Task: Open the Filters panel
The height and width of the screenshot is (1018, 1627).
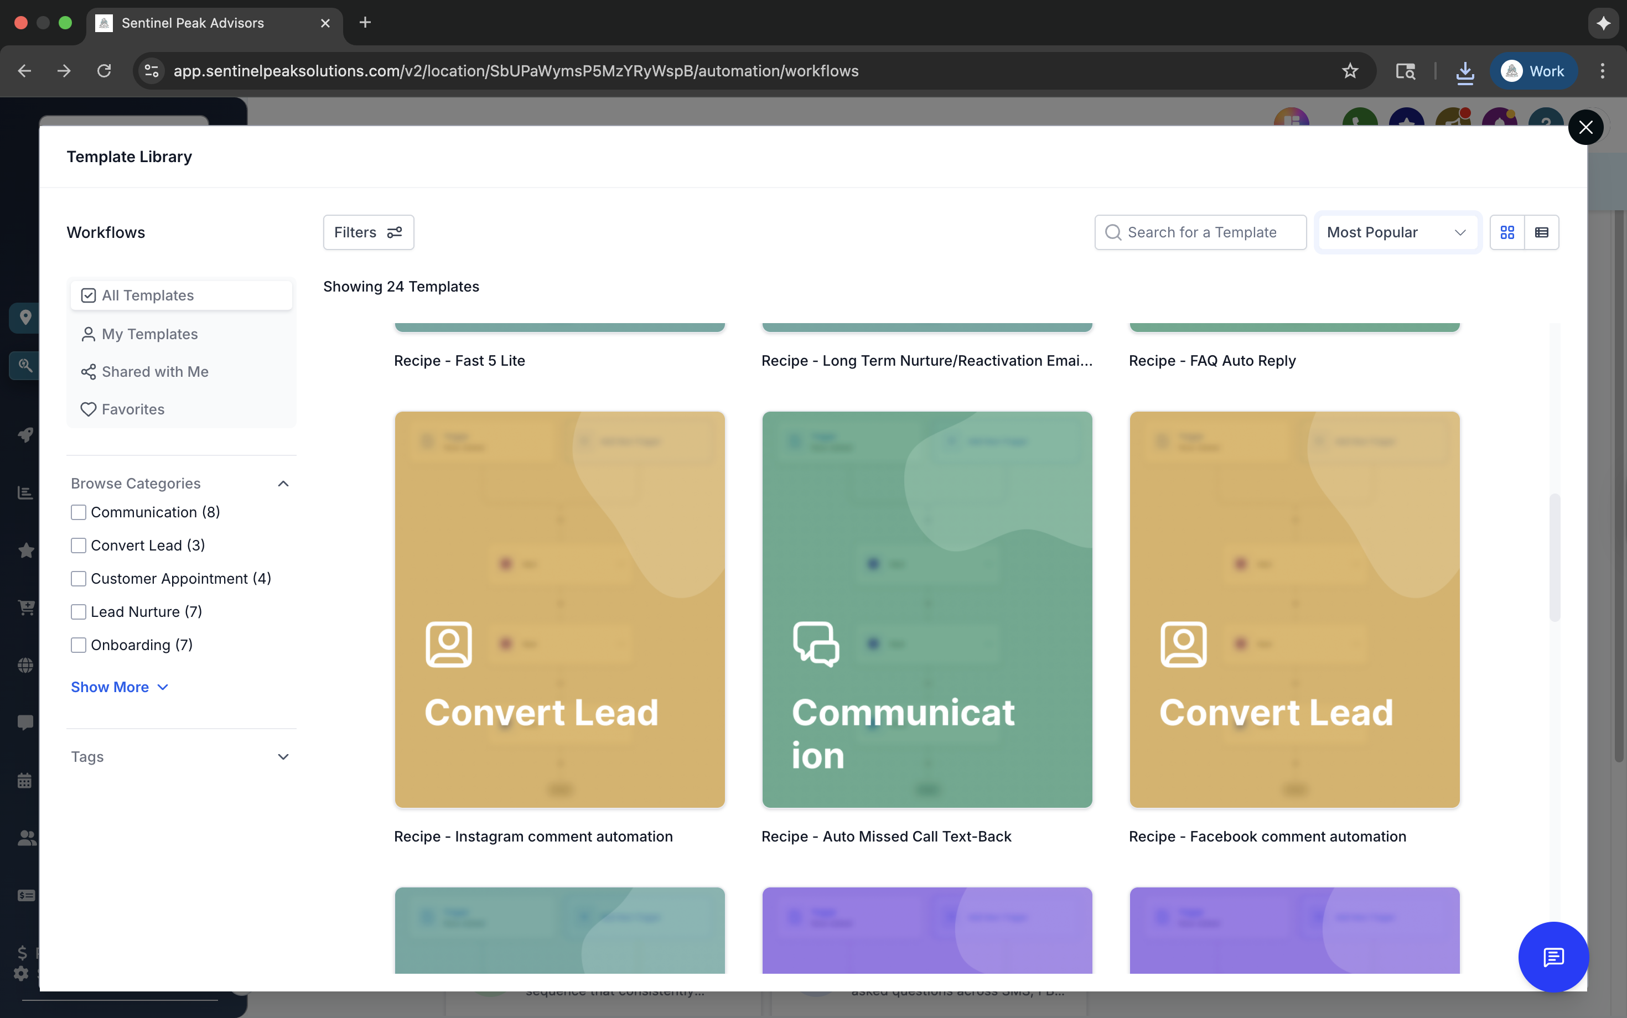Action: (x=369, y=232)
